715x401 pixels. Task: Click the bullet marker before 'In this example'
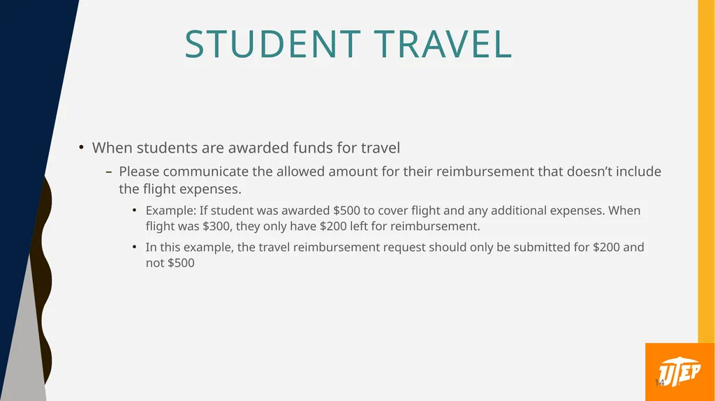[135, 247]
